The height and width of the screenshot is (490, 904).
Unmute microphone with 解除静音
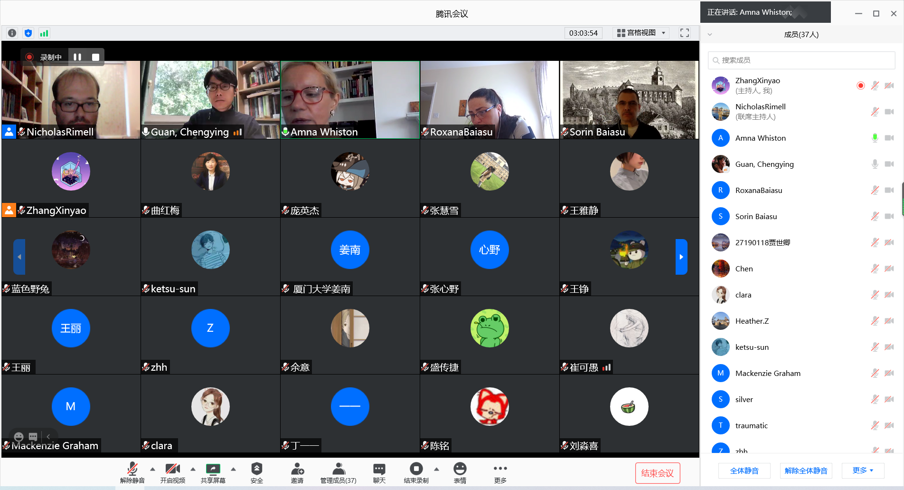(x=132, y=472)
